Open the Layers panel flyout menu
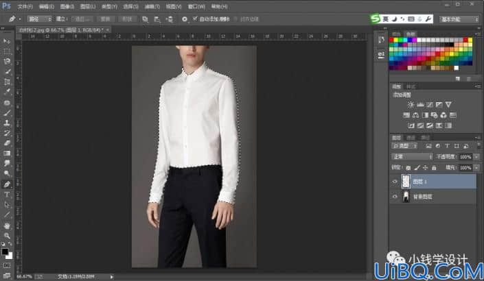This screenshot has height=281, width=484. click(478, 138)
